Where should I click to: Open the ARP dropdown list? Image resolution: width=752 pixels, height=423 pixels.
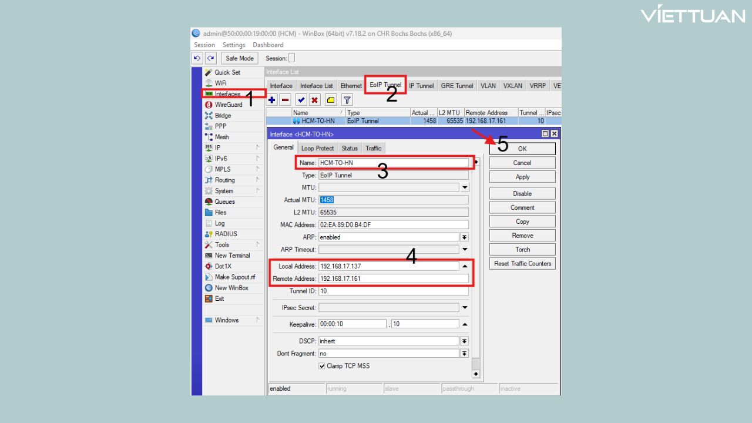(x=464, y=237)
